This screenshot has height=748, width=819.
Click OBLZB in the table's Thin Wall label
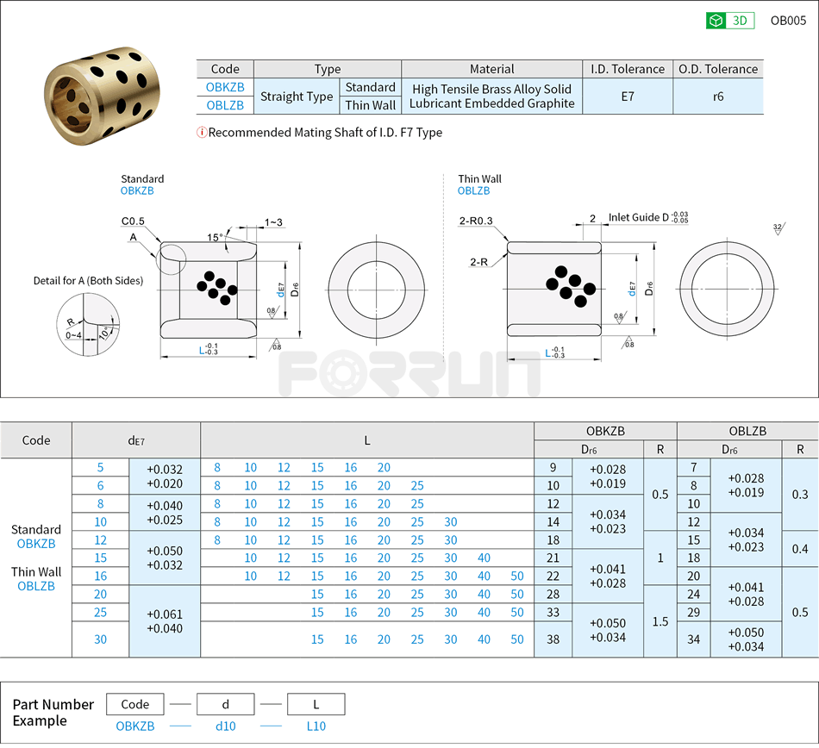coord(36,586)
